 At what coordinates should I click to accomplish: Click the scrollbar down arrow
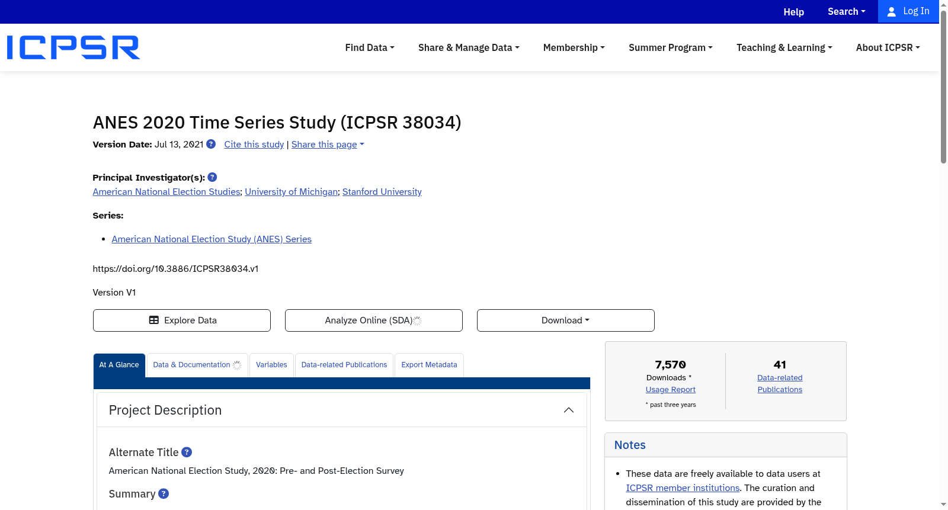pyautogui.click(x=943, y=505)
